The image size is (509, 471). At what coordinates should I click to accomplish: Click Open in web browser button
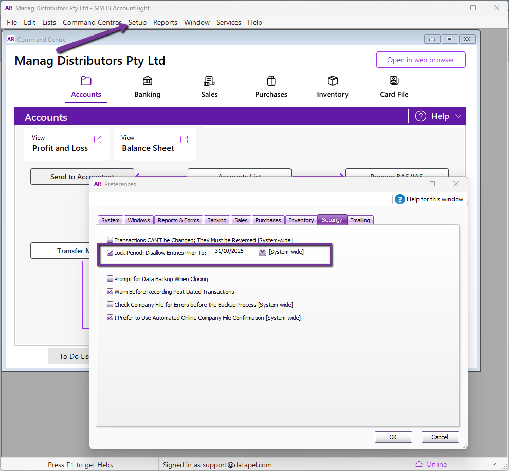[x=421, y=60]
